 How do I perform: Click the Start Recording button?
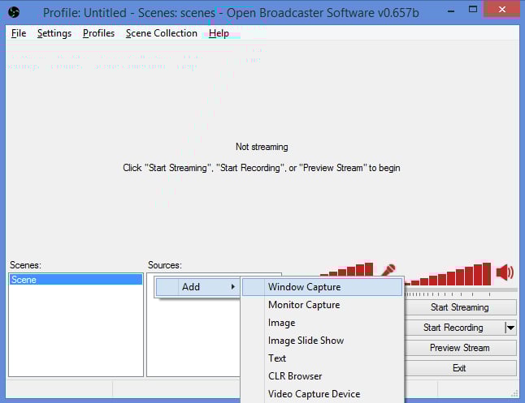click(453, 328)
